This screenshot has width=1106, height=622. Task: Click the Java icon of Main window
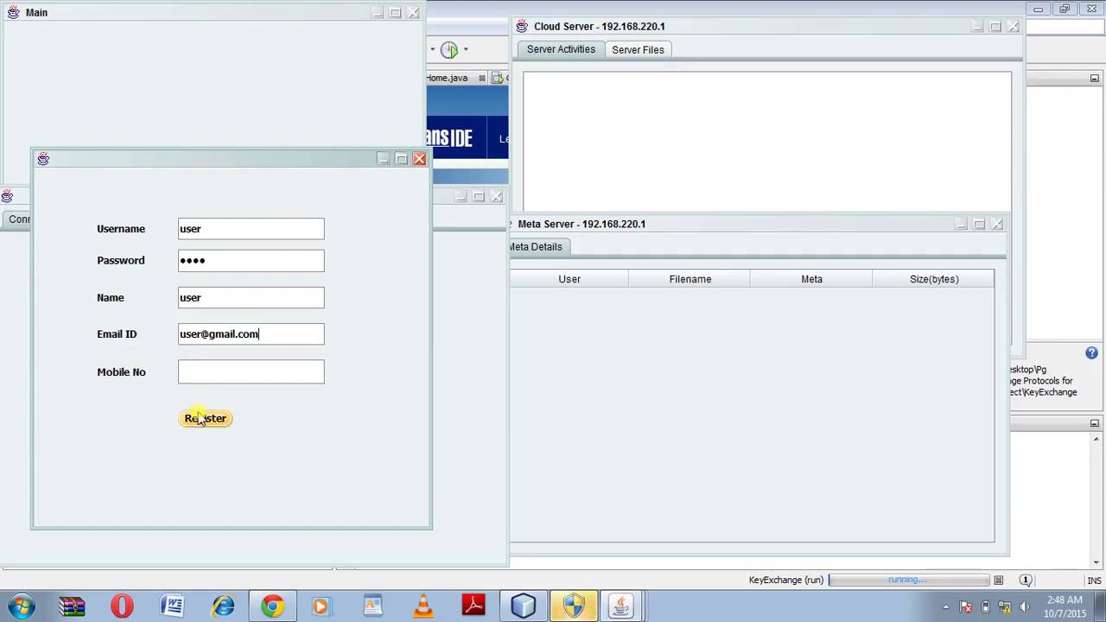(13, 12)
